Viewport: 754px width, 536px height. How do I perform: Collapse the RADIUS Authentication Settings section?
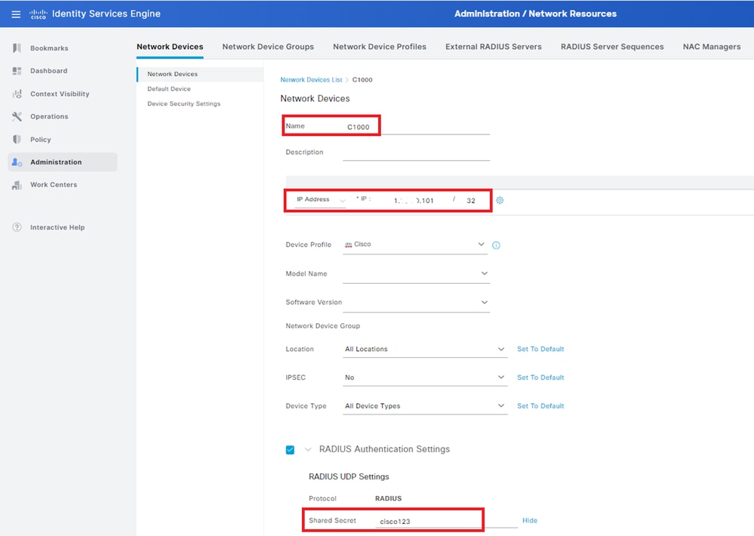308,449
